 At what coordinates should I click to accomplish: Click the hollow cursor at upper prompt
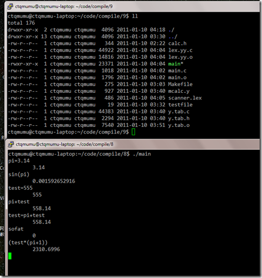click(133, 132)
